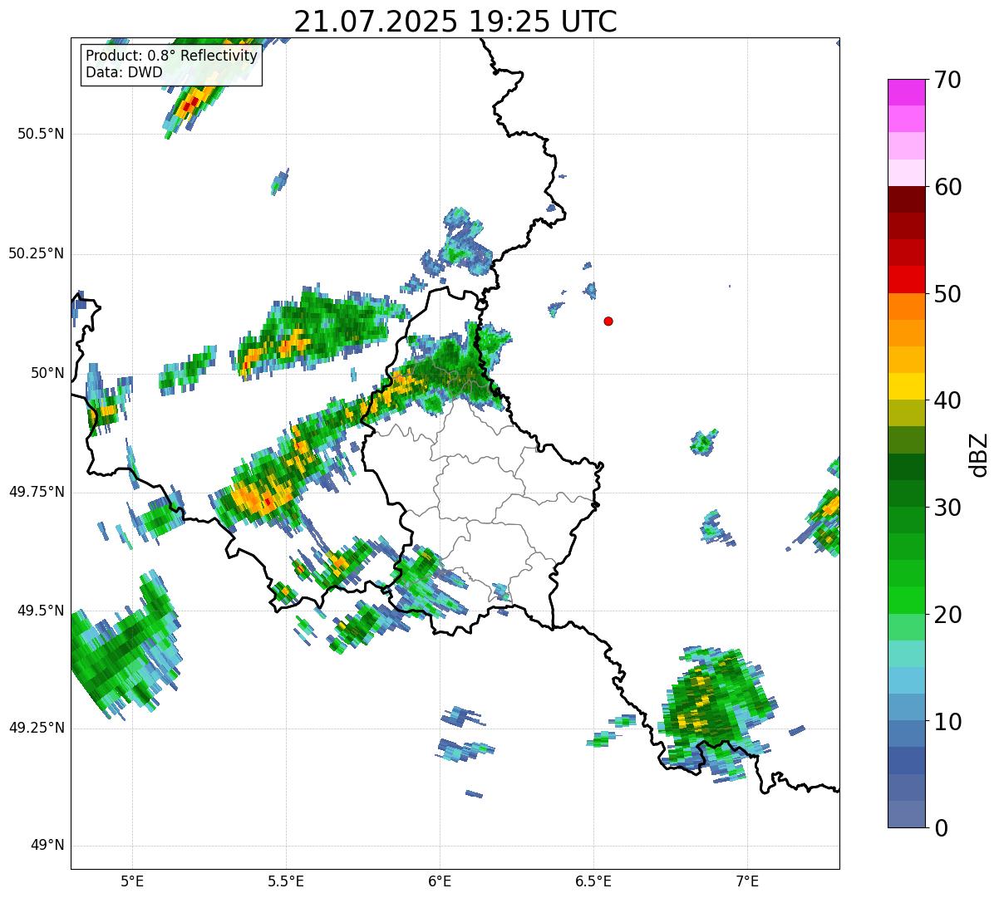Pick the topmost magenta colorbar swatch
This screenshot has height=898, width=999.
point(906,92)
